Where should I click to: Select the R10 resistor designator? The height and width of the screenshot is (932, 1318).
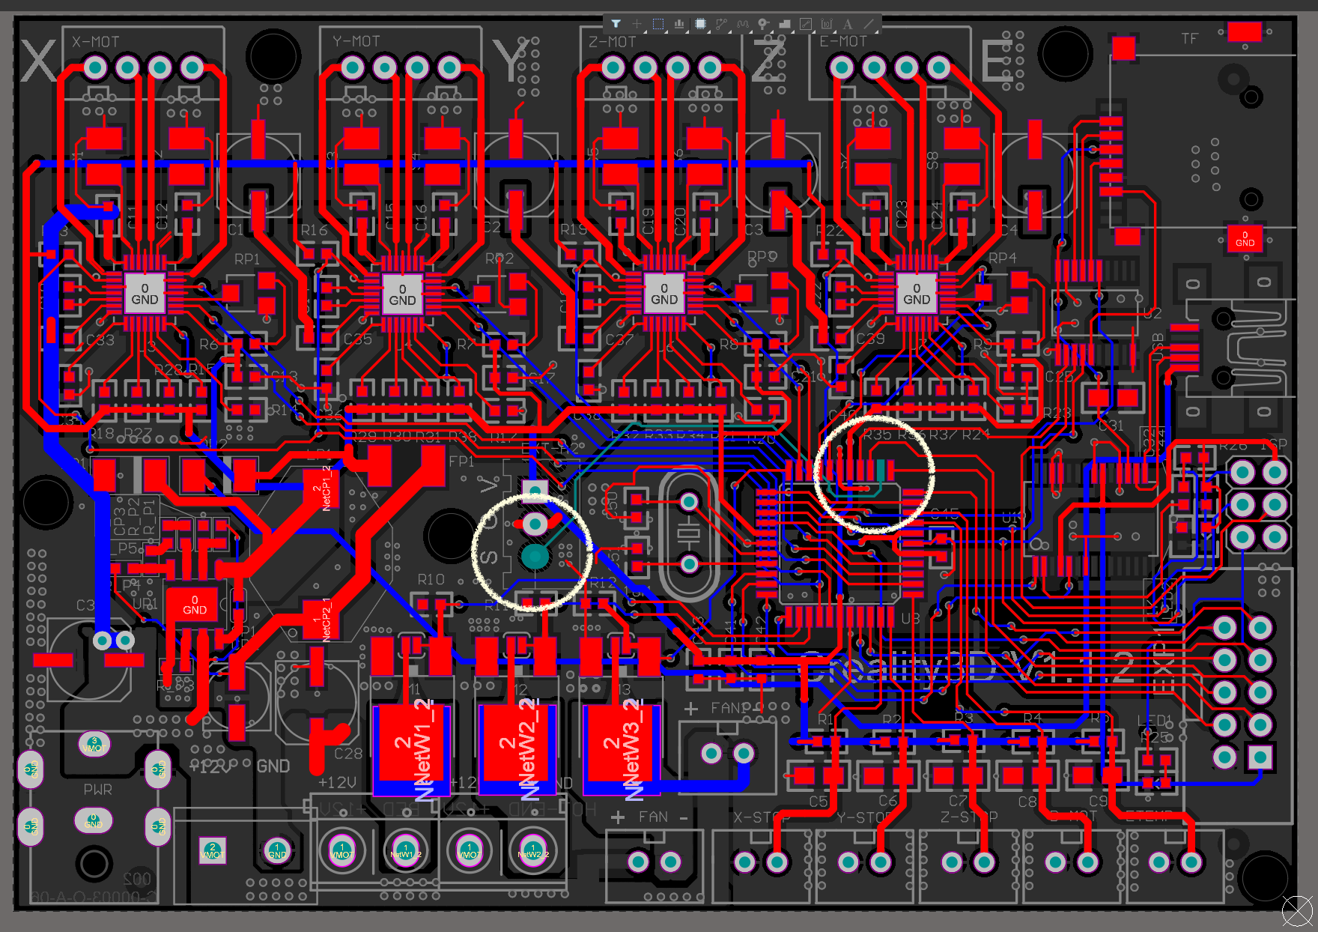[x=431, y=580]
